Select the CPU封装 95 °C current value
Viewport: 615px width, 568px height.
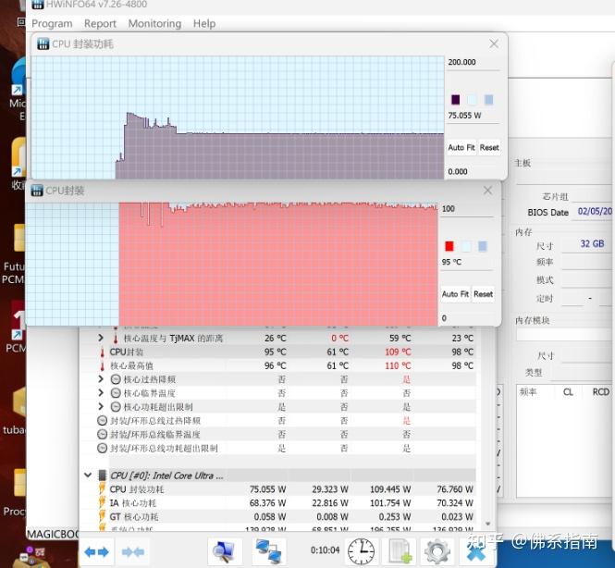[x=275, y=352]
